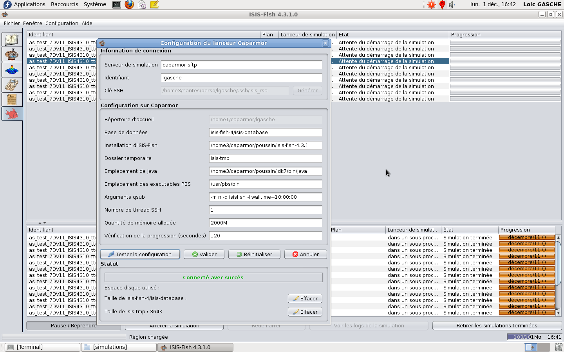Open the Applications panel menu
564x352 pixels.
click(x=30, y=4)
